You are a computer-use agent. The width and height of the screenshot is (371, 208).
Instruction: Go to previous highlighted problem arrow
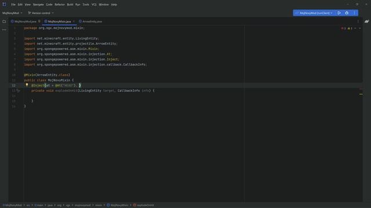(355, 28)
